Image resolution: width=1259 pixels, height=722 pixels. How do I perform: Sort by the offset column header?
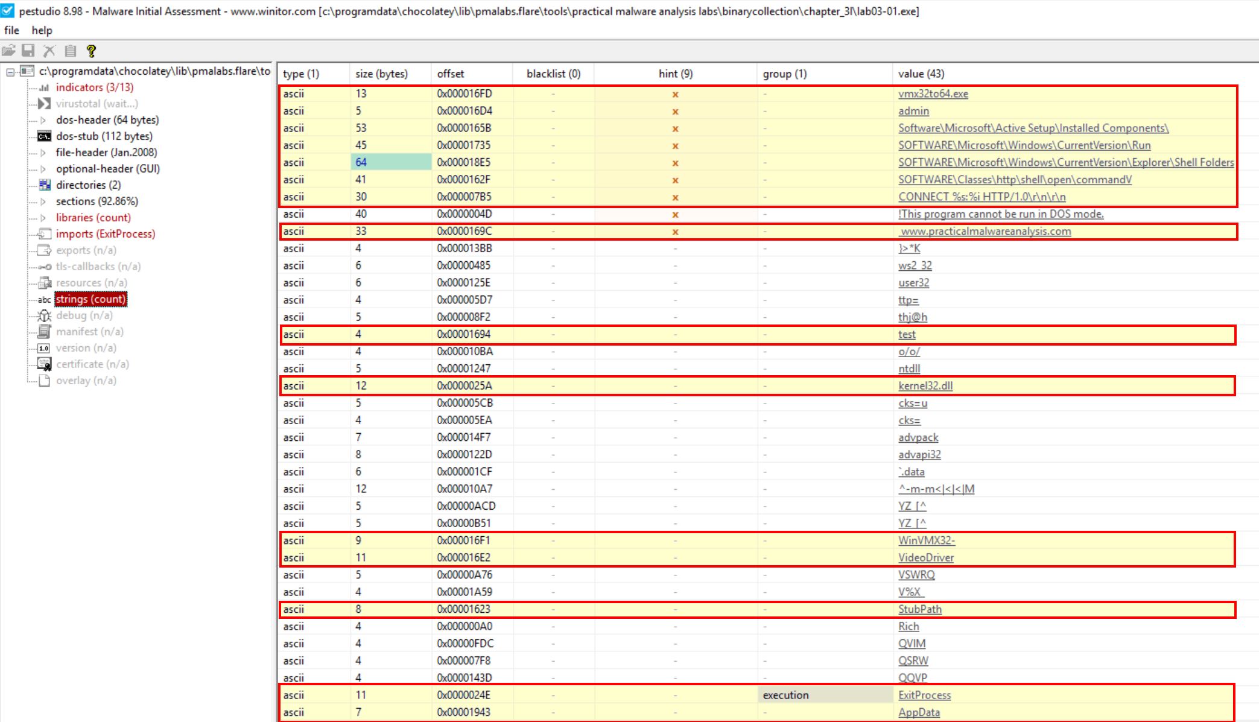[472, 74]
